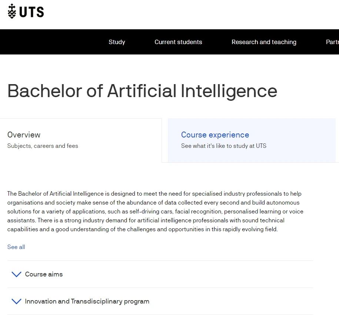Open the Research and teaching menu

point(264,42)
